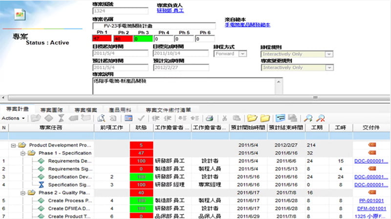391x219 pixels.
Task: Open the Actions dropdown menu
Action: 13,118
